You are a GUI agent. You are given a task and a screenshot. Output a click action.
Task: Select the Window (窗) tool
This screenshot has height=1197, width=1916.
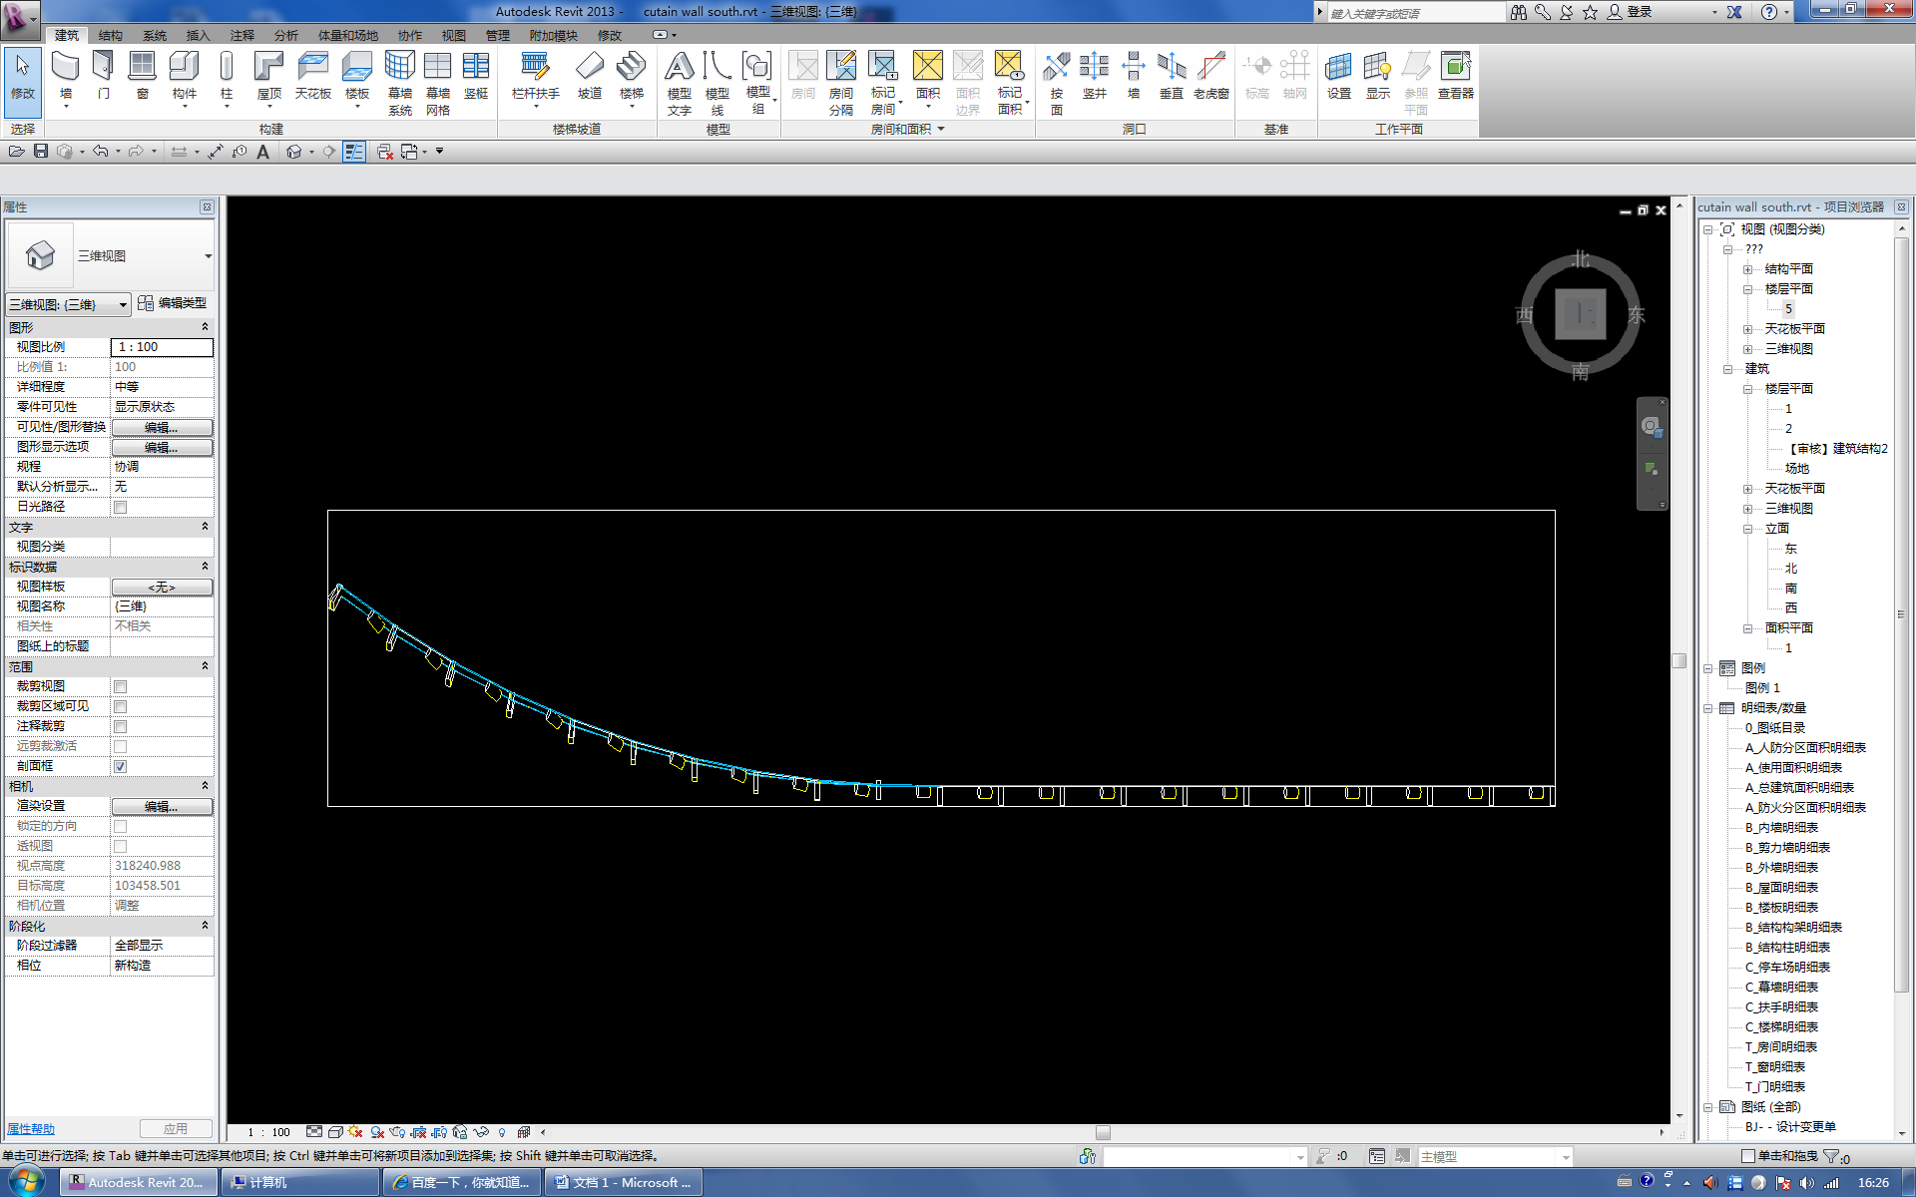click(x=142, y=75)
